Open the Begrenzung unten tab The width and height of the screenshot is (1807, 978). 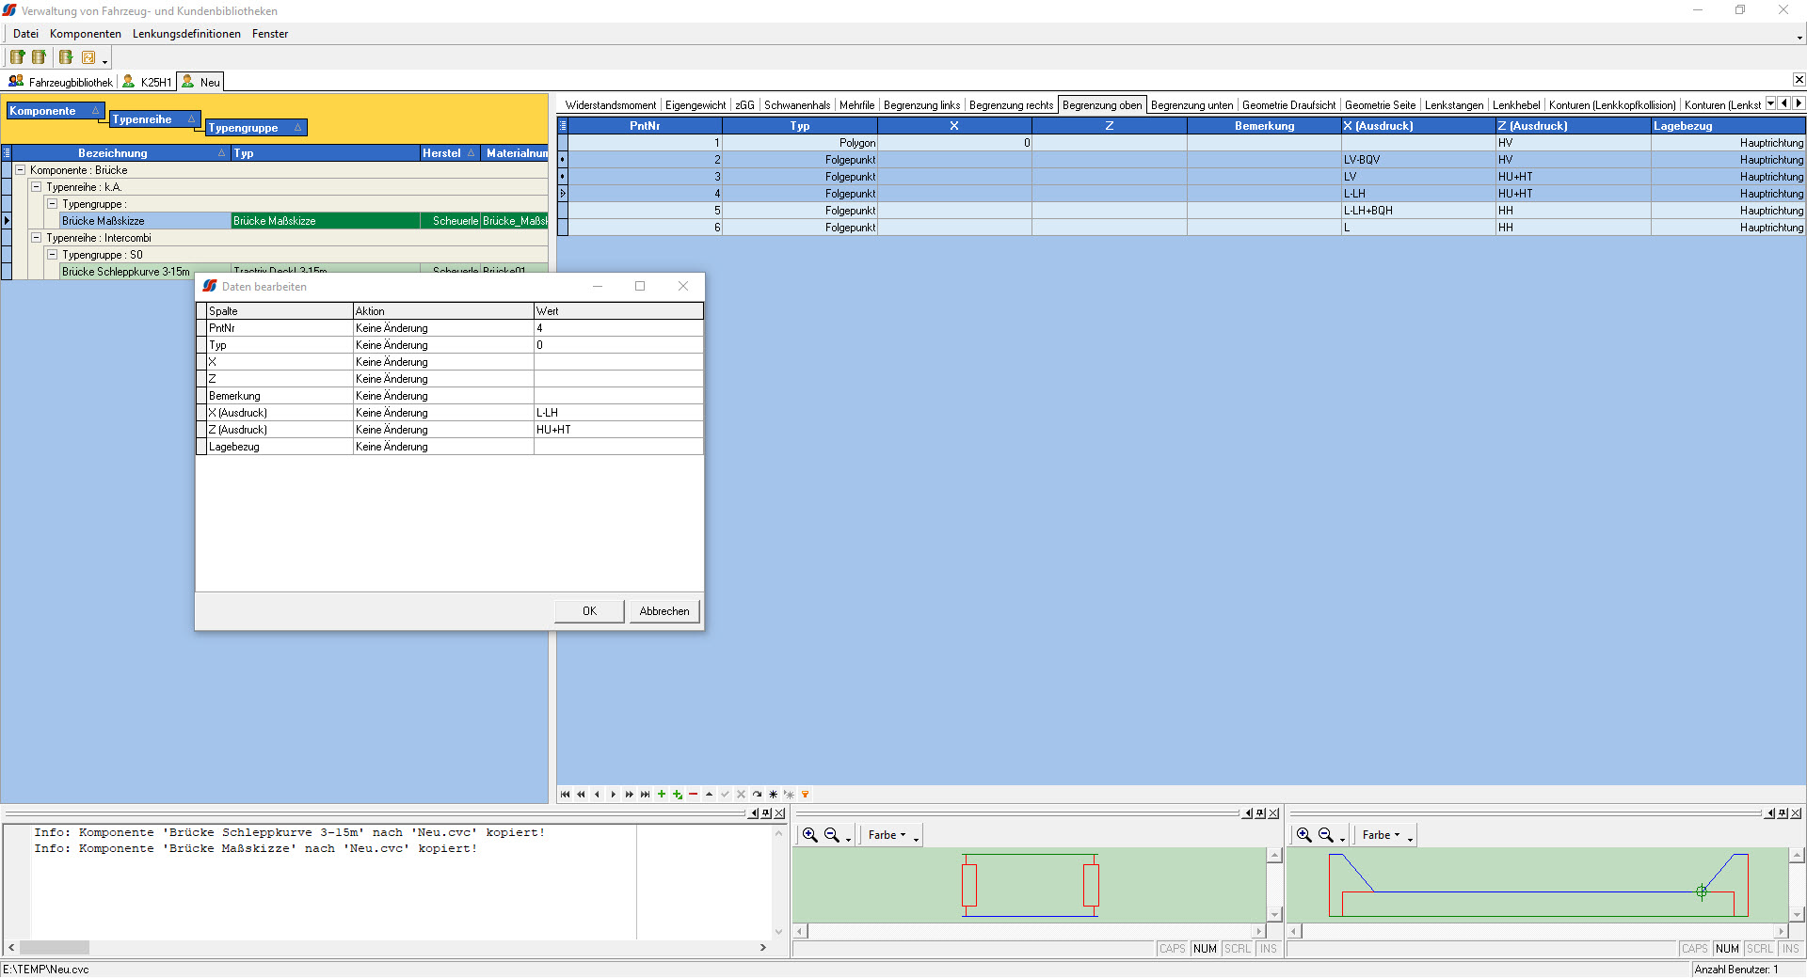(1191, 105)
